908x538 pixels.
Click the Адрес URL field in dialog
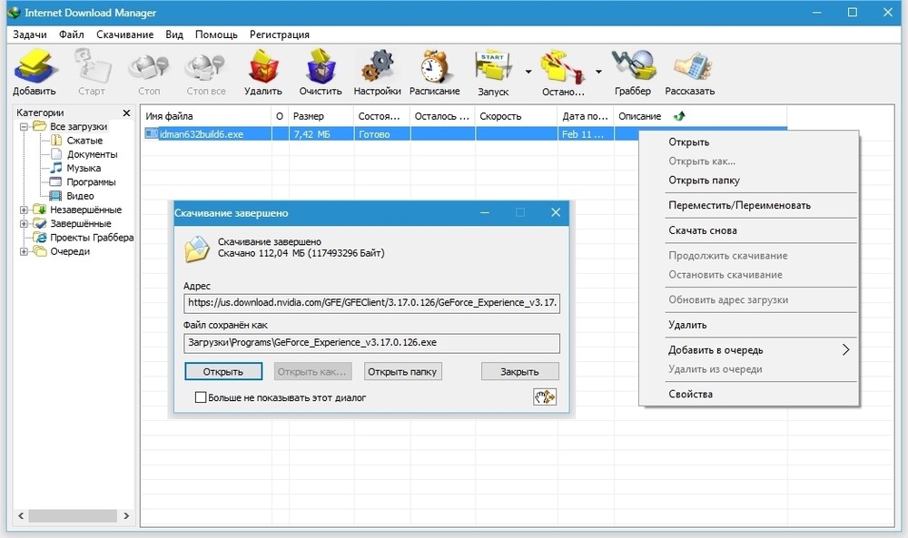click(x=371, y=303)
